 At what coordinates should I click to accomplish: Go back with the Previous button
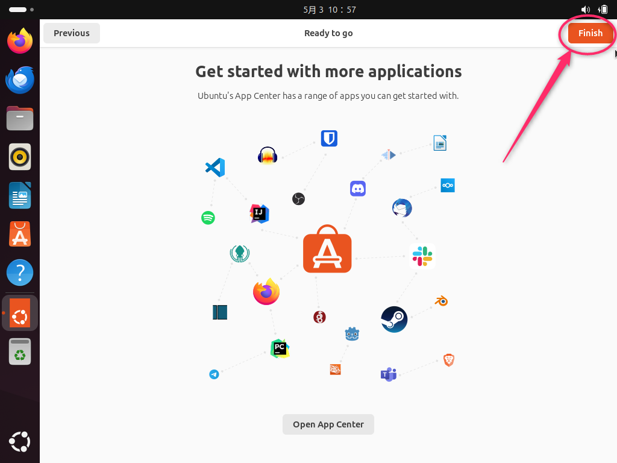pyautogui.click(x=72, y=33)
